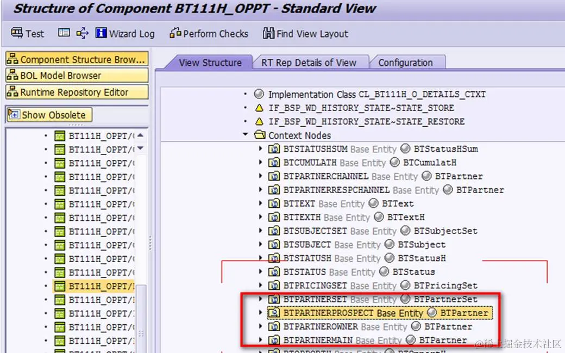Click the grey circle before BTPricingSet
Viewport: 565px width, 353px height.
(x=405, y=285)
